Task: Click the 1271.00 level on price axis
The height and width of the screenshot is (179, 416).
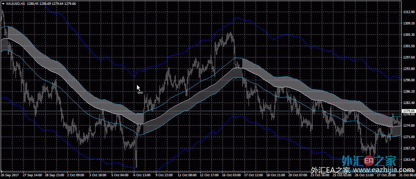Action: (x=408, y=137)
